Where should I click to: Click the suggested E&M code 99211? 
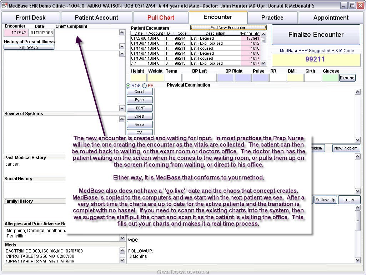(x=316, y=59)
